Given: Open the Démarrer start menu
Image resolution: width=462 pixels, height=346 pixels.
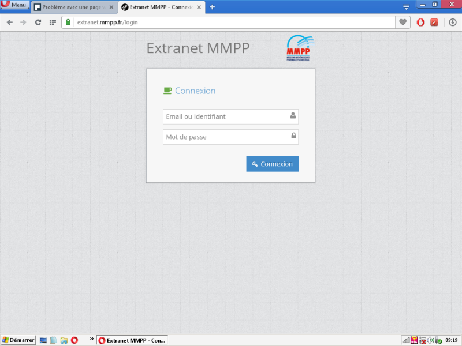Looking at the screenshot, I should (18, 340).
